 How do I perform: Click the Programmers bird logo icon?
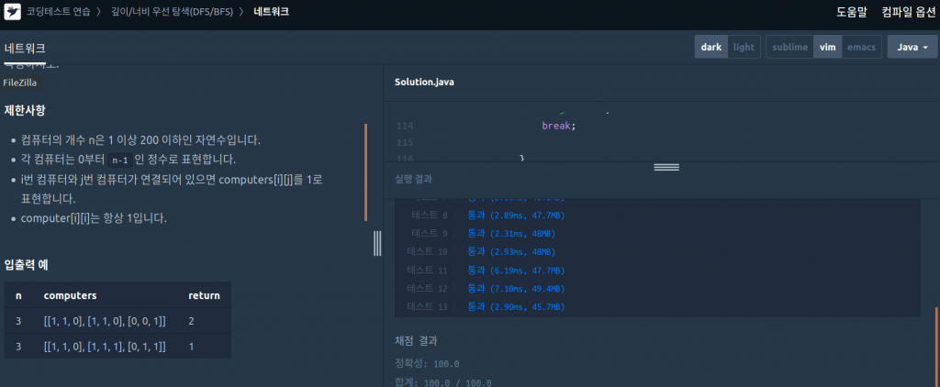[x=13, y=12]
